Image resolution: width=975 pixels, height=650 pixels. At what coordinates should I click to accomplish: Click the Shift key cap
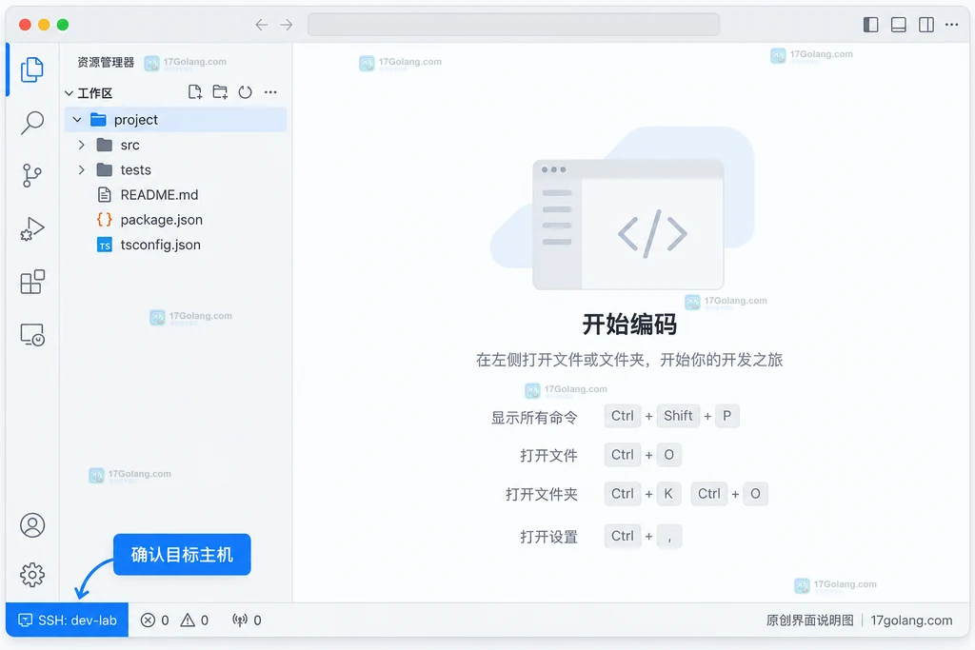tap(678, 416)
